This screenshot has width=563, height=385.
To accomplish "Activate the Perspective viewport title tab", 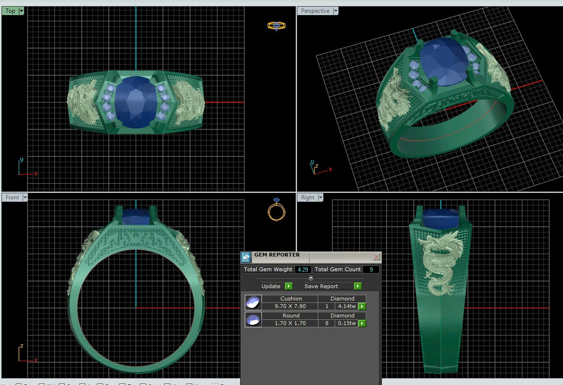I will click(315, 11).
